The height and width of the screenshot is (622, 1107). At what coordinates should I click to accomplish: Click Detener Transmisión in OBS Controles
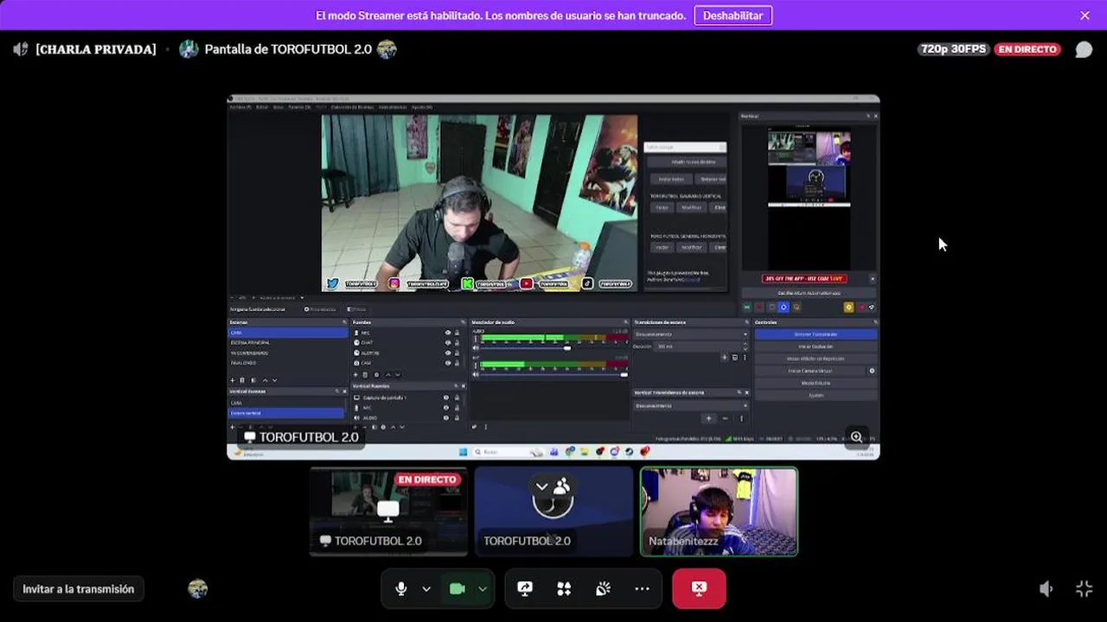point(816,334)
